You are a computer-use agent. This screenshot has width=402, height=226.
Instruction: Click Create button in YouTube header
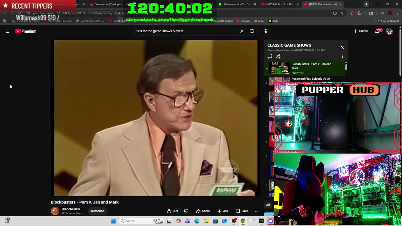[361, 31]
